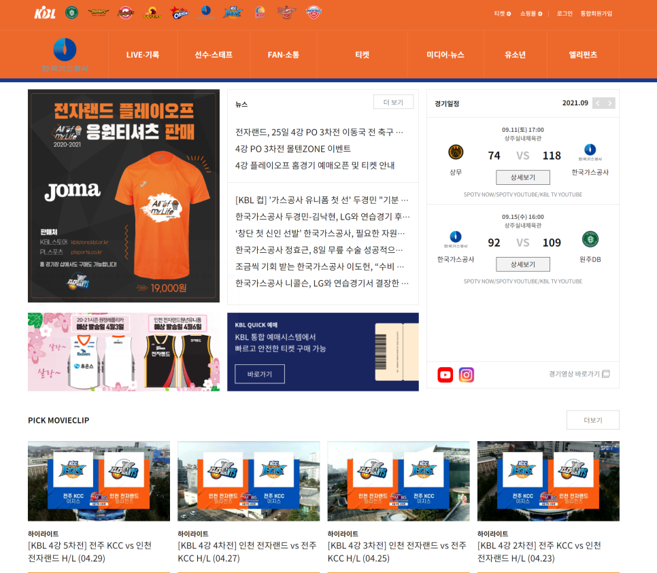Click 상세보기 for 상무 vs 한국가스공사
This screenshot has height=573, width=657.
coord(523,177)
